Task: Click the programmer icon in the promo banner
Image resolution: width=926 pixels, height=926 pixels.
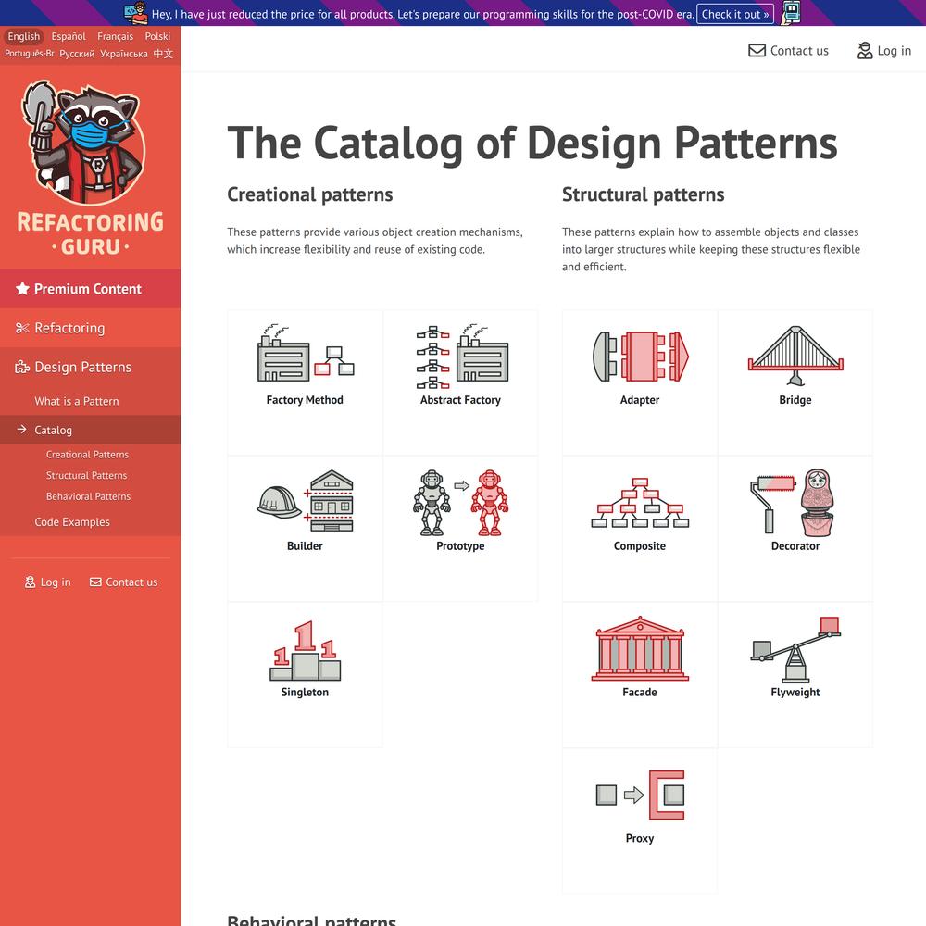Action: pyautogui.click(x=136, y=13)
